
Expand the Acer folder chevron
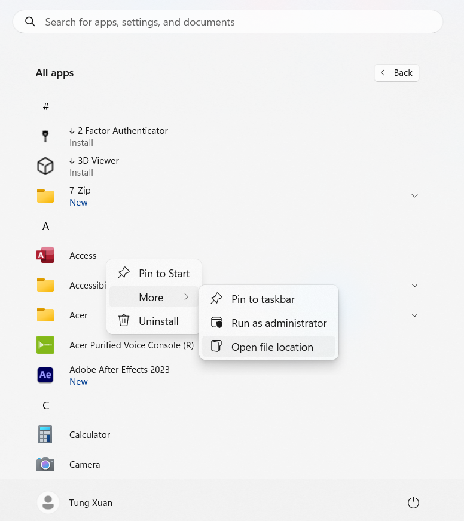pos(414,315)
